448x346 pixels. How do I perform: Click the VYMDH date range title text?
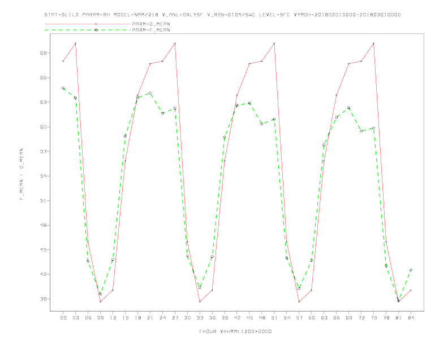coord(347,15)
